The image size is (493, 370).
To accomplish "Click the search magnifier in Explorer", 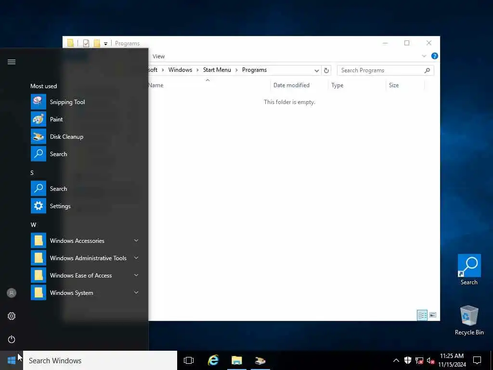I will tap(427, 70).
